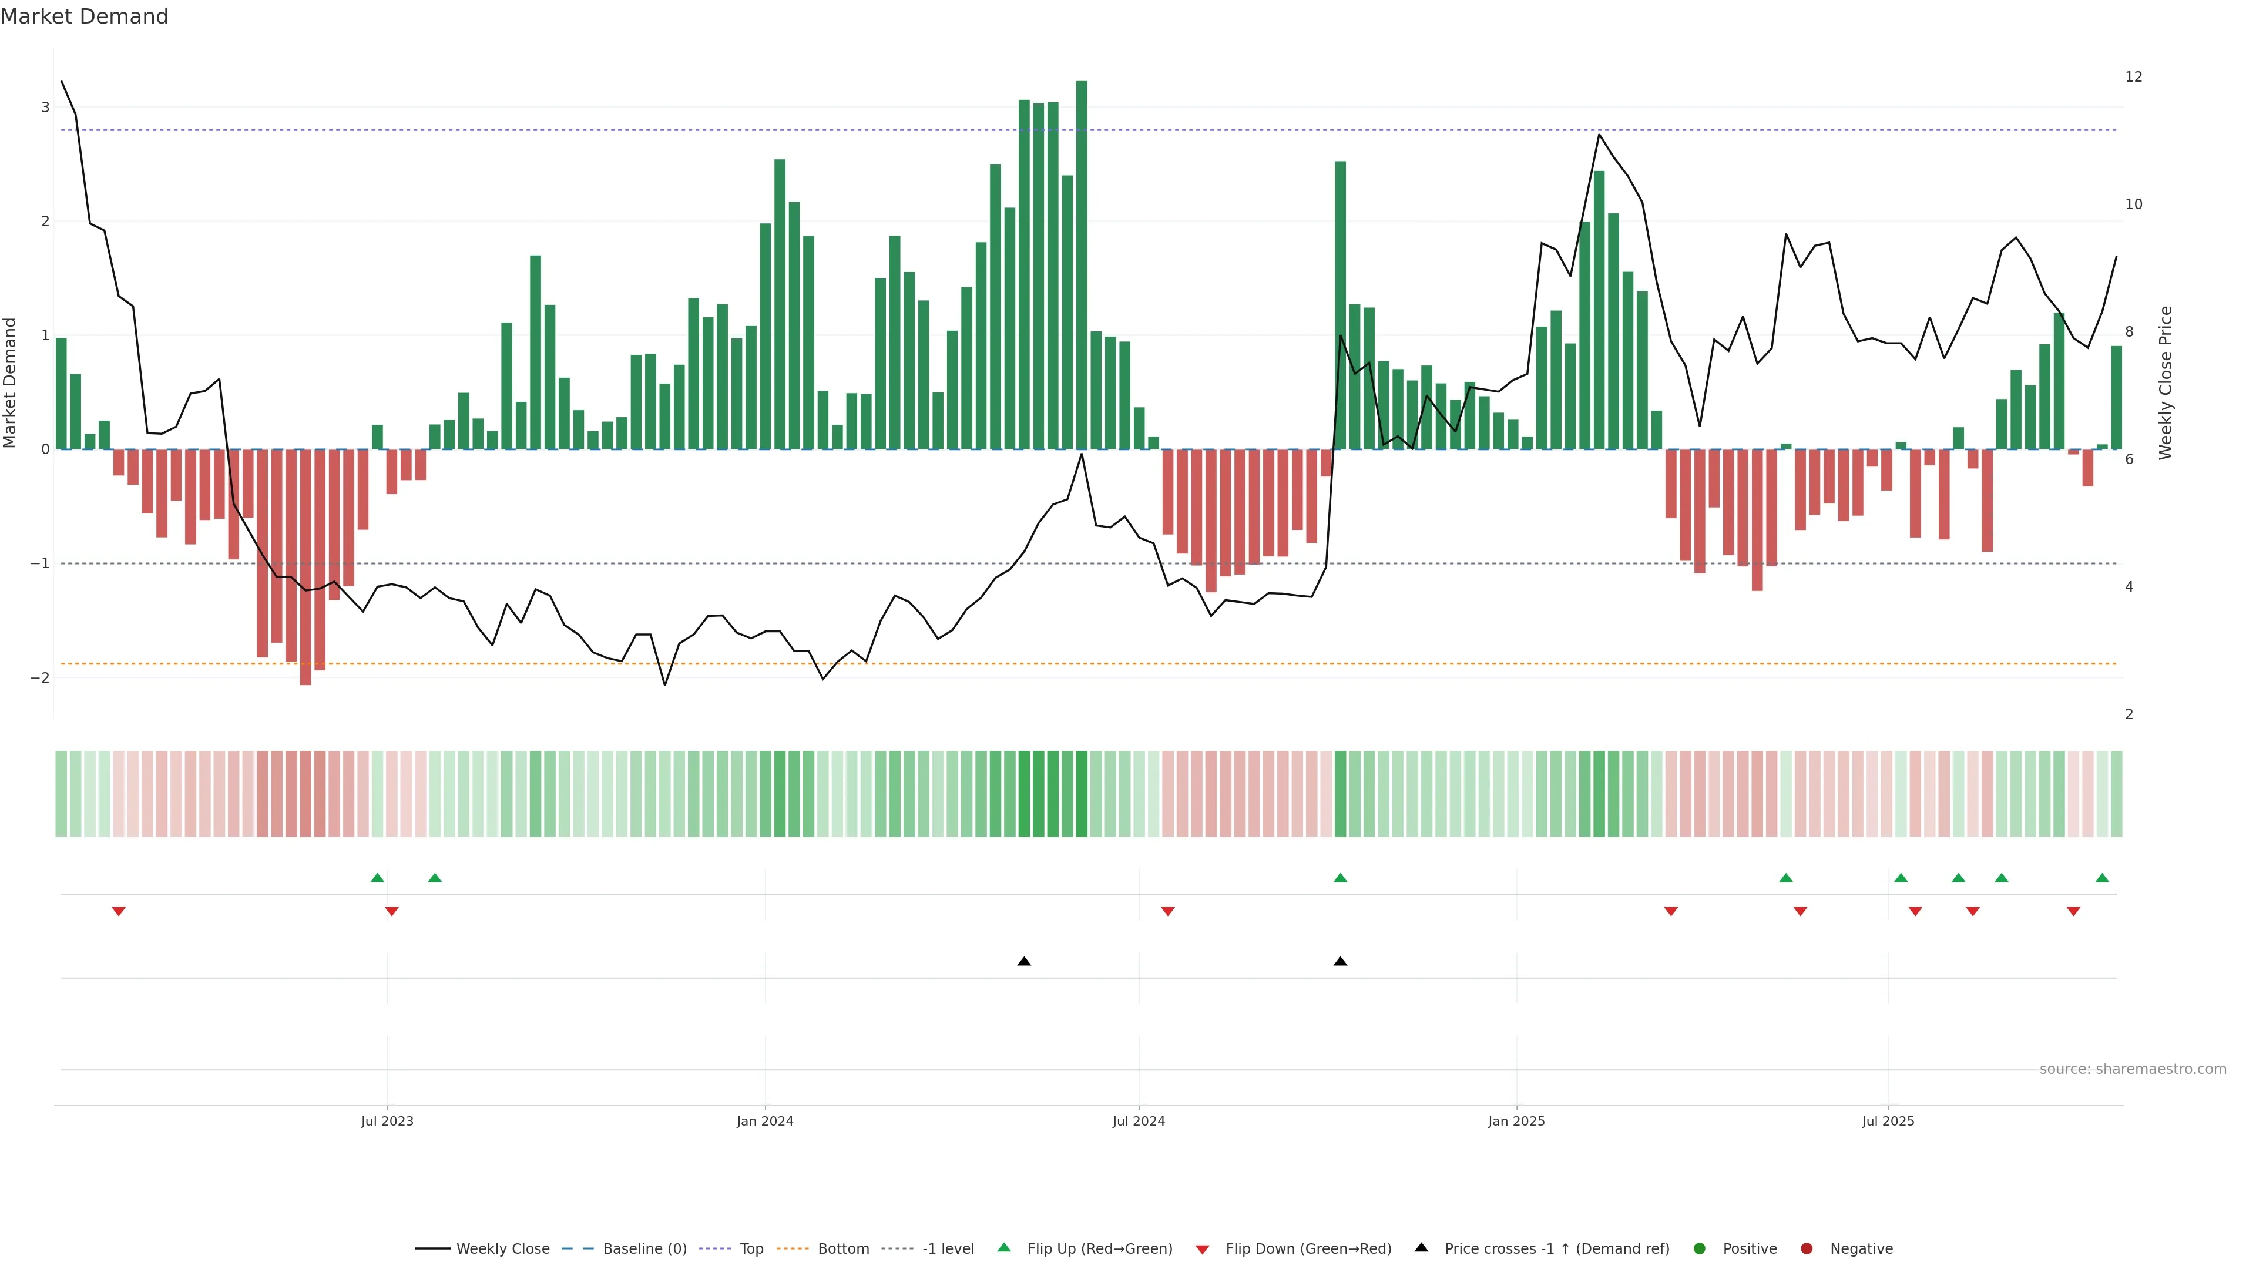Click the black Price crosses -1 legend triangle
This screenshot has width=2256, height=1269.
coord(1421,1248)
